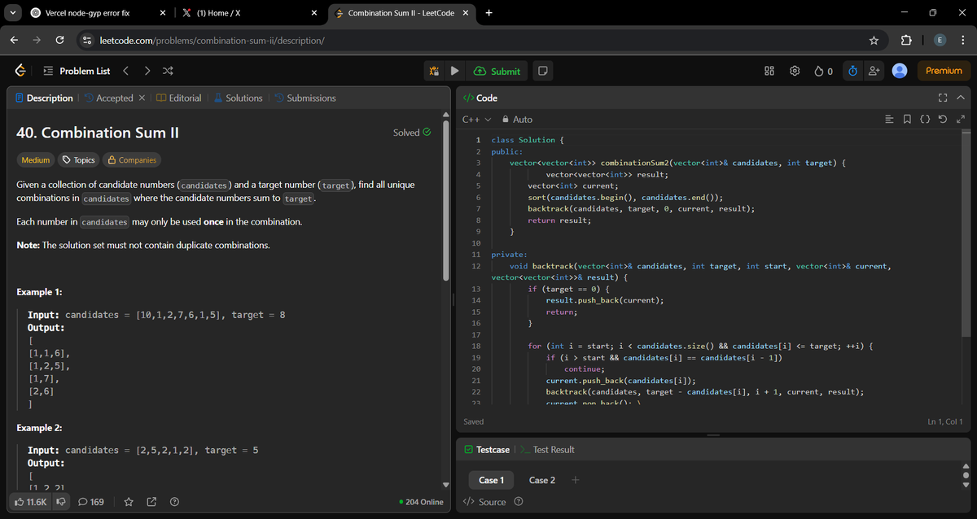The width and height of the screenshot is (977, 519).
Task: Open the Test Result tab
Action: pos(552,449)
